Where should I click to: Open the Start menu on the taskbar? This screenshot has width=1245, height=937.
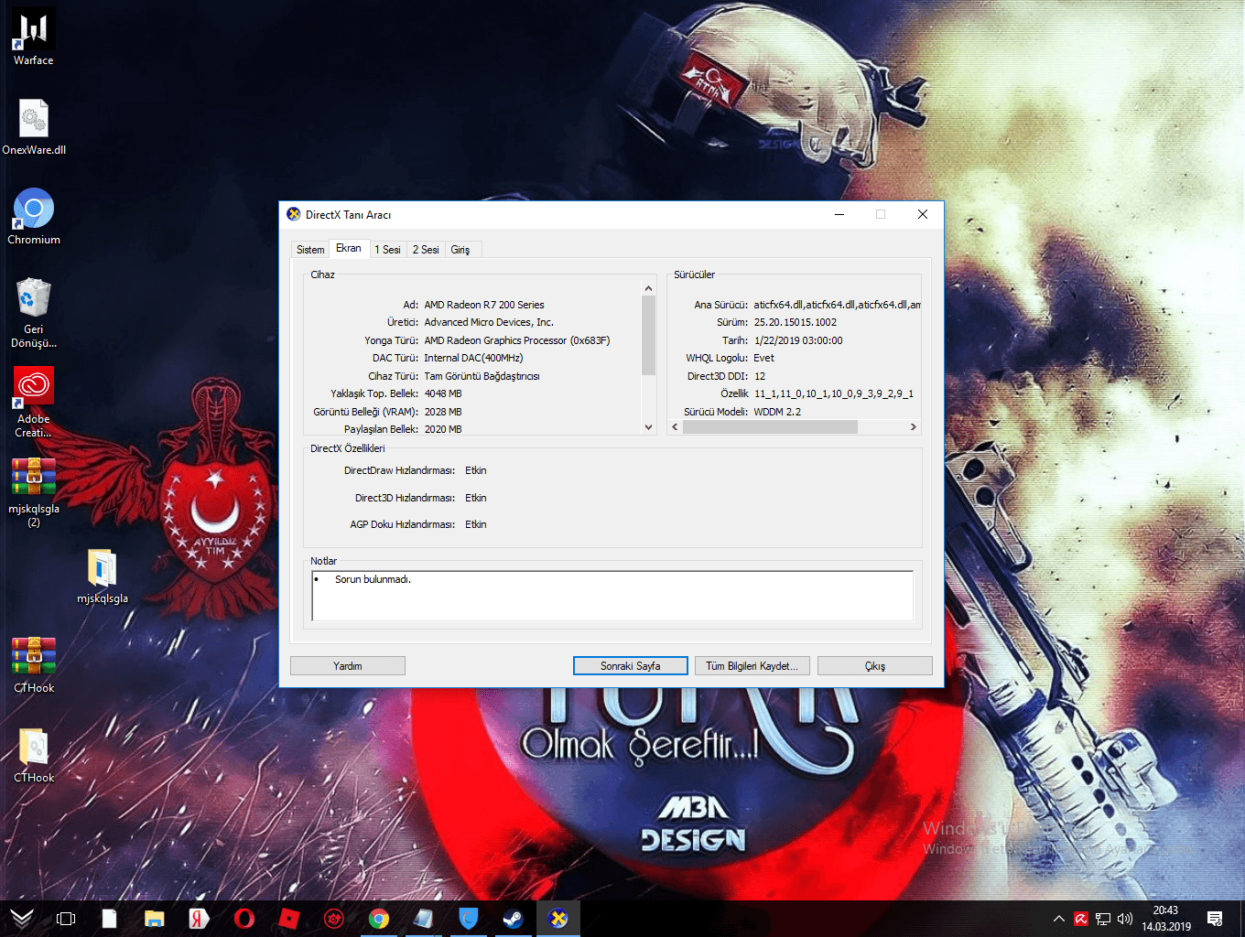pyautogui.click(x=22, y=918)
